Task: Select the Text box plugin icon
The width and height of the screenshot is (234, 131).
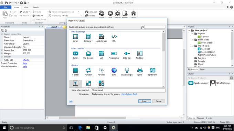Action: pos(140,53)
